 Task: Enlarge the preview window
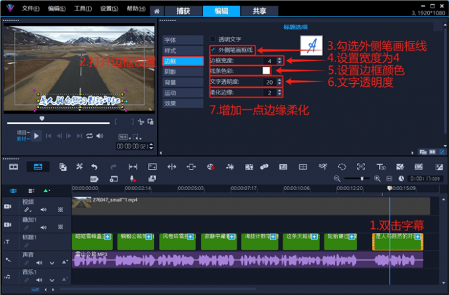tap(151, 122)
